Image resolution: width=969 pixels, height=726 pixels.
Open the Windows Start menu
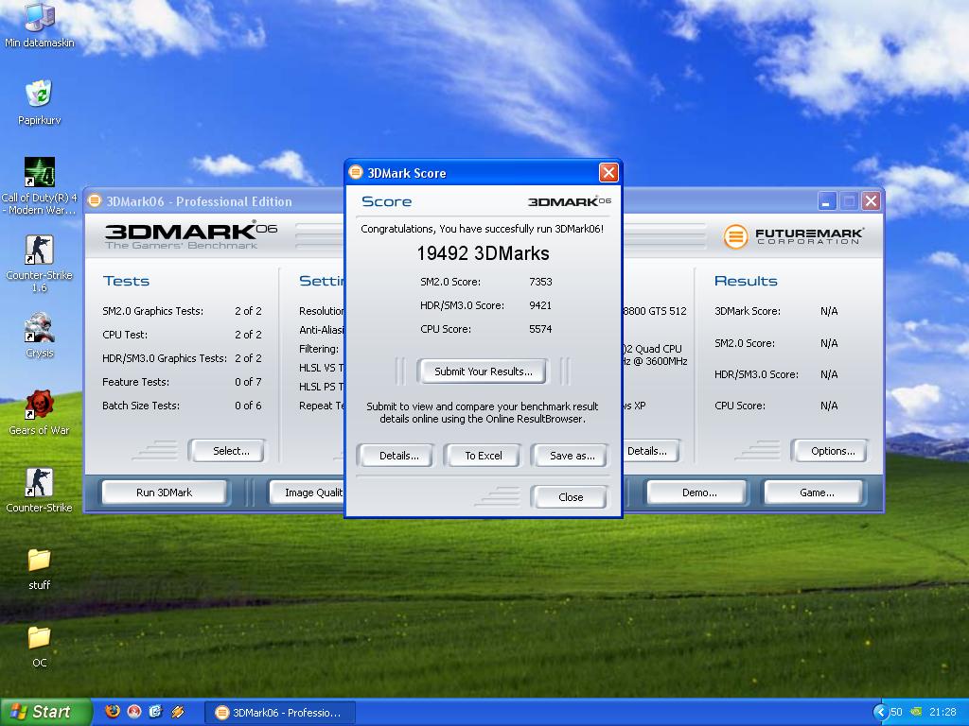click(x=45, y=712)
